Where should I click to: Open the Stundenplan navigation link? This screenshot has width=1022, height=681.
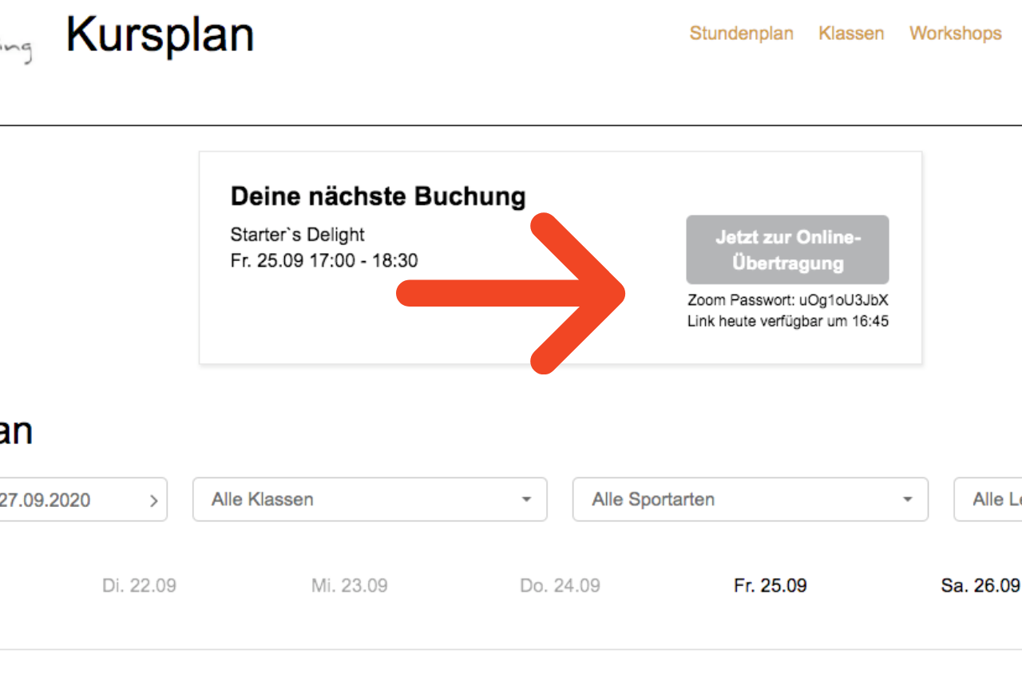pyautogui.click(x=741, y=34)
